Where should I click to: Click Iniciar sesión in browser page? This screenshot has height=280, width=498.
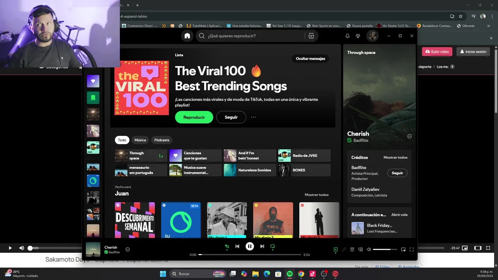tap(473, 52)
